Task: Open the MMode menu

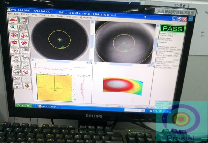Action: (25, 14)
